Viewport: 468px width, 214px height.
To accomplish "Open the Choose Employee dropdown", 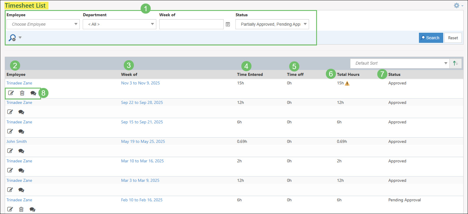I will tap(43, 24).
